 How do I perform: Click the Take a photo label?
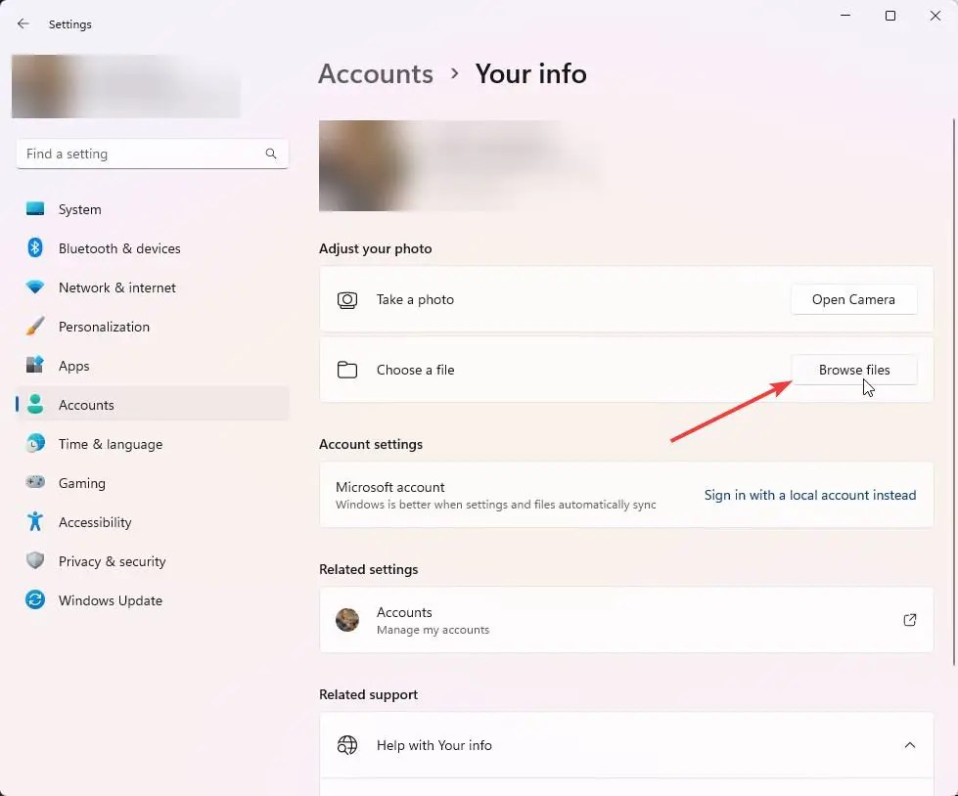point(415,299)
